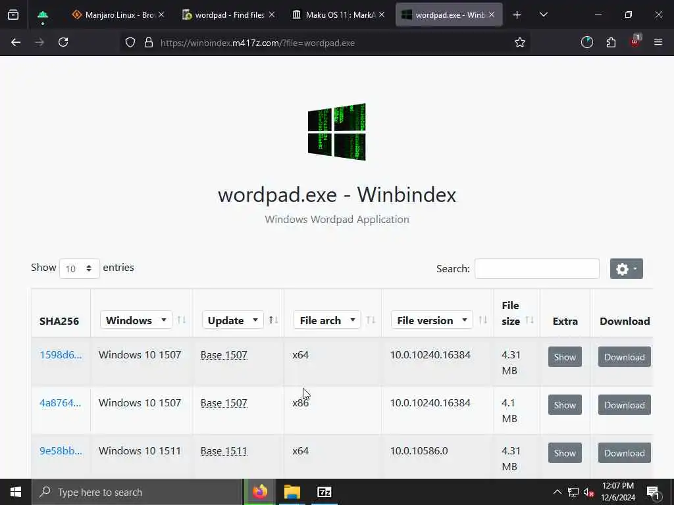Viewport: 674px width, 505px height.
Task: Reload the current page
Action: coord(63,43)
